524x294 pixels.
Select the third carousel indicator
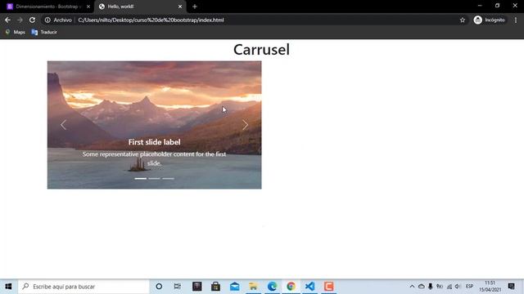click(168, 179)
